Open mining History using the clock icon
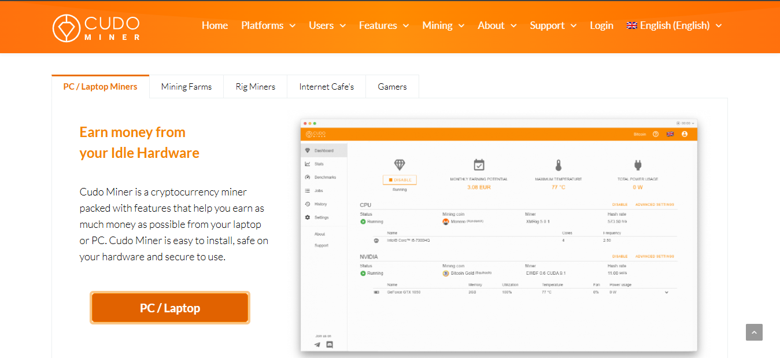 (x=307, y=204)
